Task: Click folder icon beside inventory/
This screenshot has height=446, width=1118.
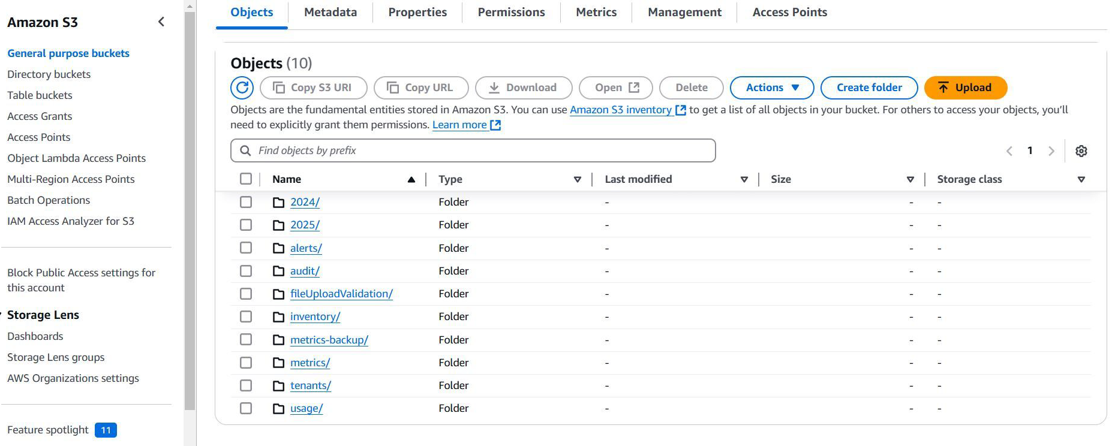Action: 278,317
